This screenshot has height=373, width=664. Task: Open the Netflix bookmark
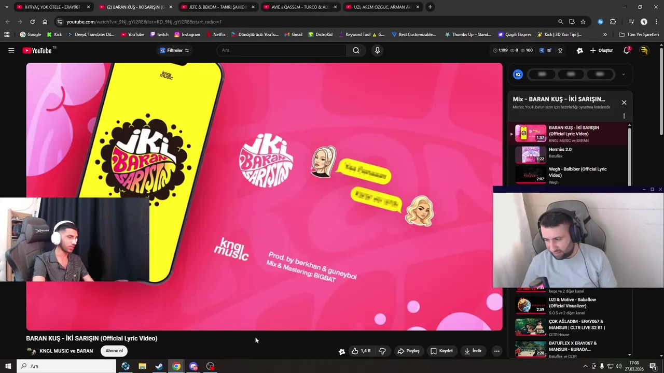216,35
